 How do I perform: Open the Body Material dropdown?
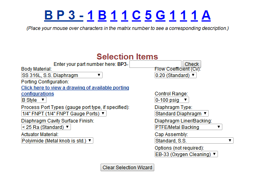tap(62, 75)
